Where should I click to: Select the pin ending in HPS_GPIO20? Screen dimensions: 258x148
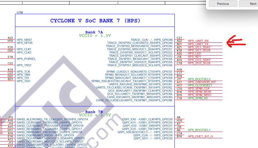(x=51, y=138)
